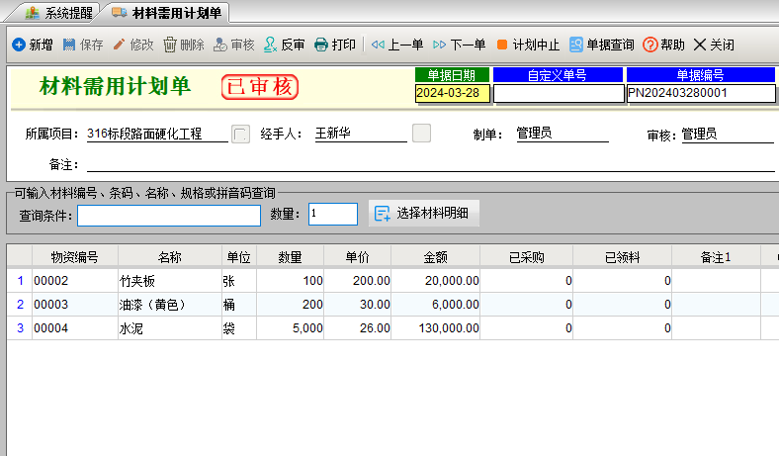Open 帮助 help
The width and height of the screenshot is (779, 456).
663,45
